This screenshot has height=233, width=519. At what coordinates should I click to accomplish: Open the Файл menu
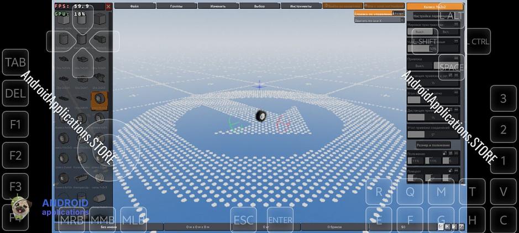pos(135,6)
